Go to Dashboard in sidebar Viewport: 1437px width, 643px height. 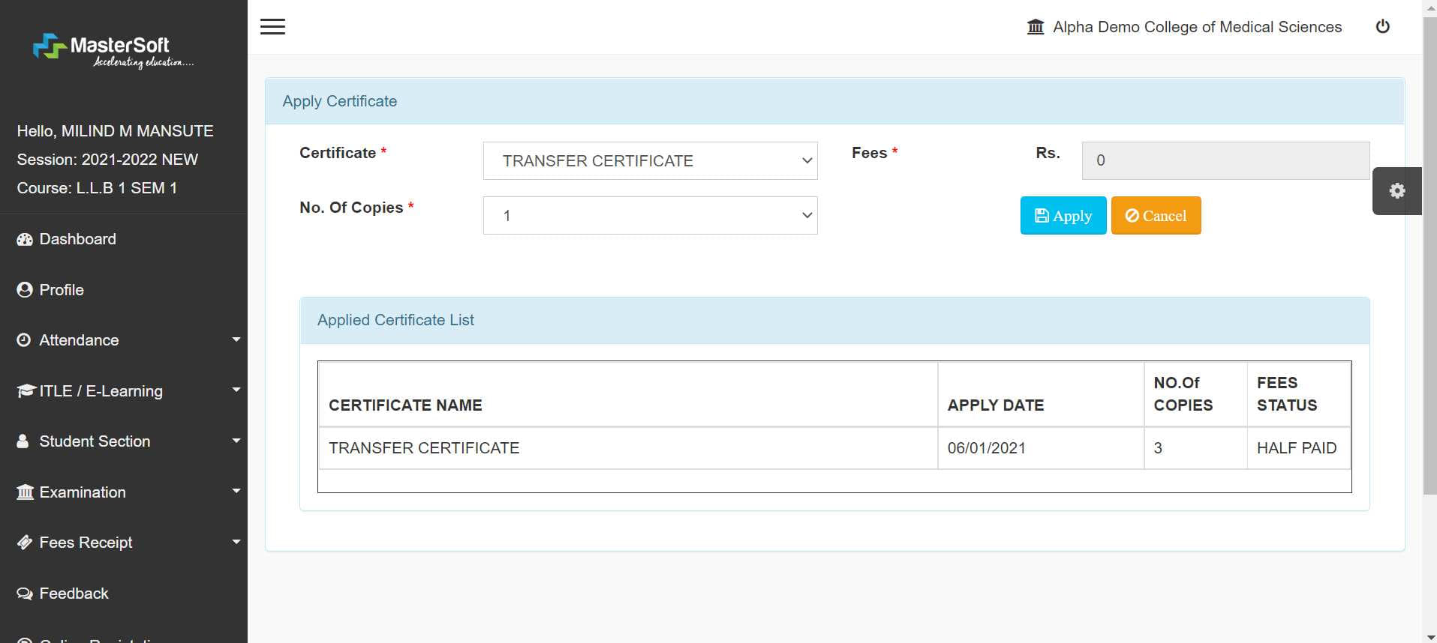point(77,239)
